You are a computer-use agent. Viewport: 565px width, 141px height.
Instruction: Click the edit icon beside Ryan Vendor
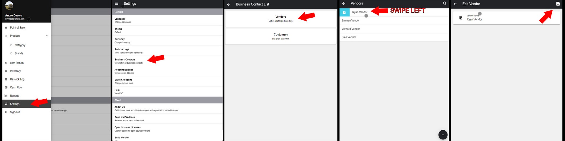click(x=344, y=12)
